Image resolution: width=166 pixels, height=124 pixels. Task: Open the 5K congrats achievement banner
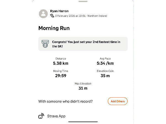tap(83, 44)
